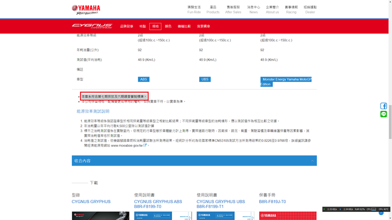Click the 能源效率測試說明 heading
The height and width of the screenshot is (220, 392).
[93, 111]
